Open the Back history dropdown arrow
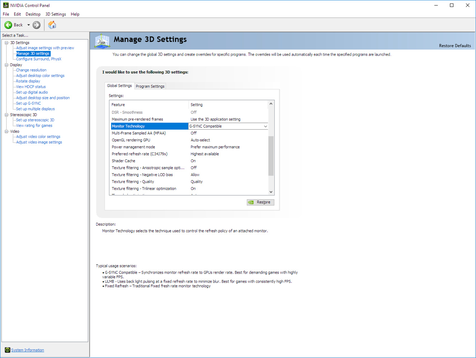 29,25
